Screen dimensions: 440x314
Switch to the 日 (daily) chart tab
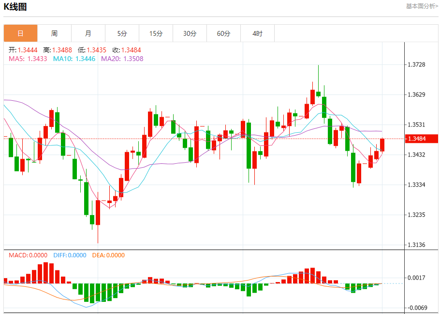click(20, 33)
